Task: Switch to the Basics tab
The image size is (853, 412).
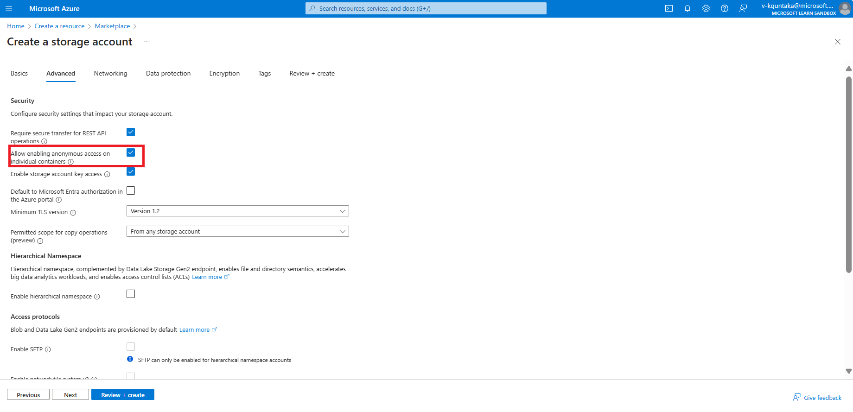Action: [x=19, y=73]
